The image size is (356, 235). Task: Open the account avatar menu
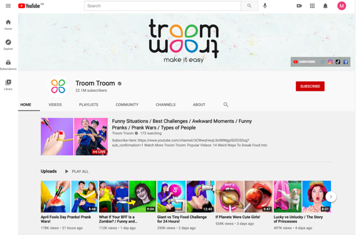(x=342, y=6)
